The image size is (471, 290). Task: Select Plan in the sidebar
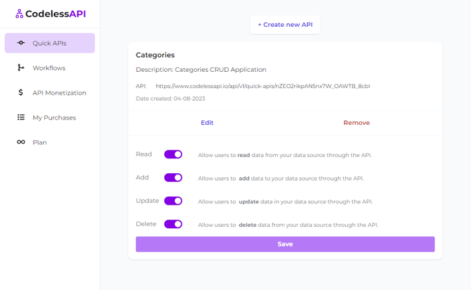click(50, 142)
